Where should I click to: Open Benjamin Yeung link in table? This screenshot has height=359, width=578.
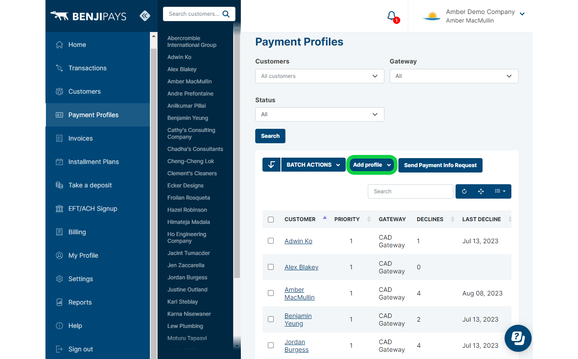(298, 319)
